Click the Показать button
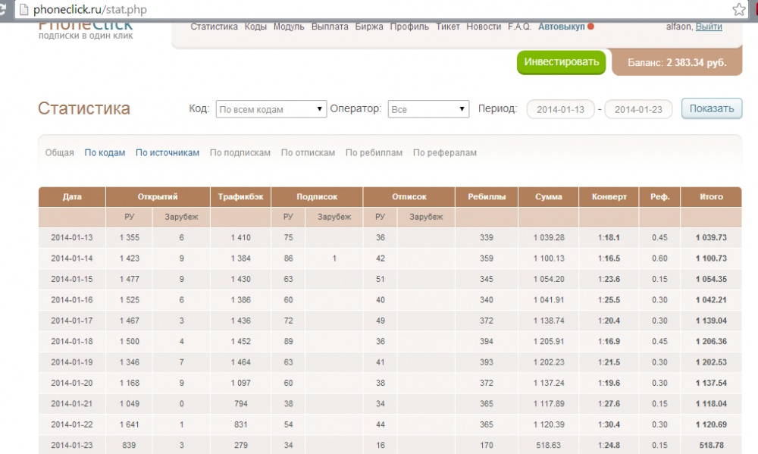Screen dimensions: 758x454 [x=712, y=109]
